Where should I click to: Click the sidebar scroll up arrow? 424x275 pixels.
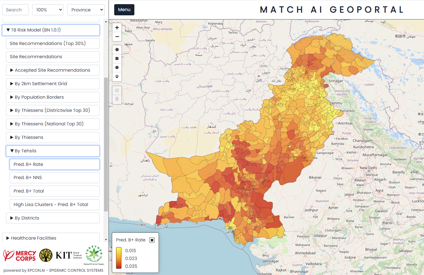[106, 22]
